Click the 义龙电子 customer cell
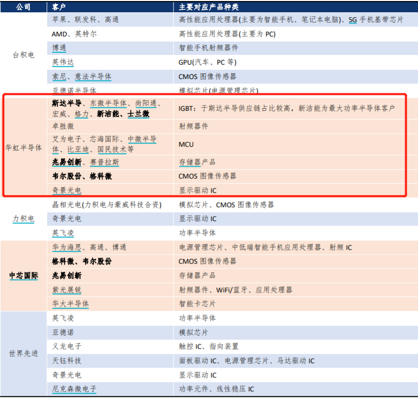This screenshot has height=398, width=418. pyautogui.click(x=110, y=347)
